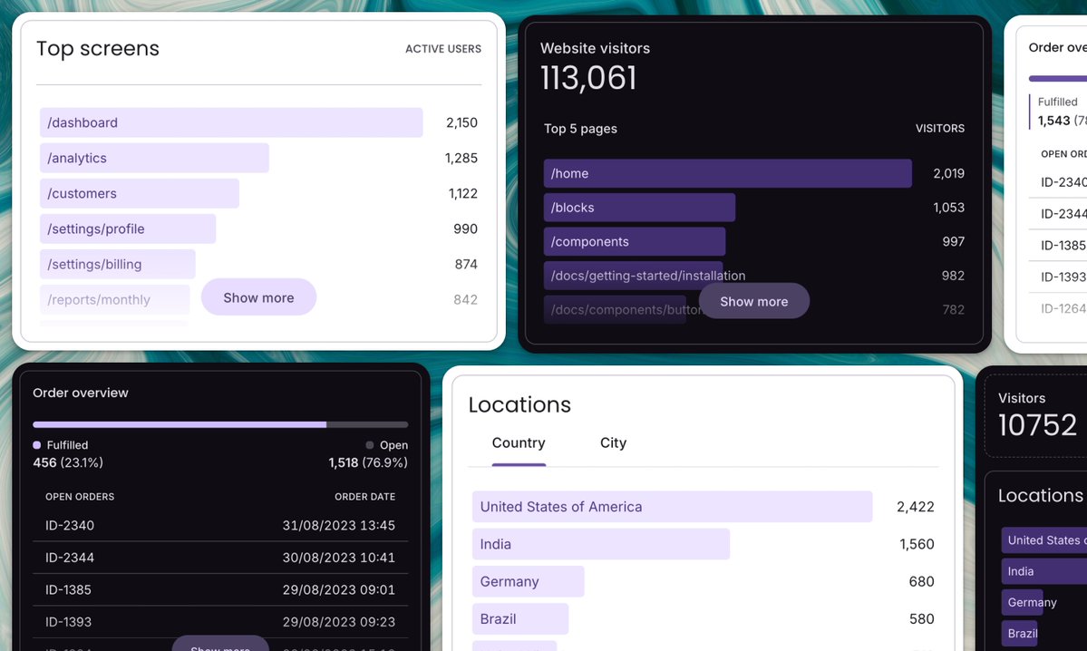Select order ID-2344 in dark Order overview

click(x=69, y=558)
